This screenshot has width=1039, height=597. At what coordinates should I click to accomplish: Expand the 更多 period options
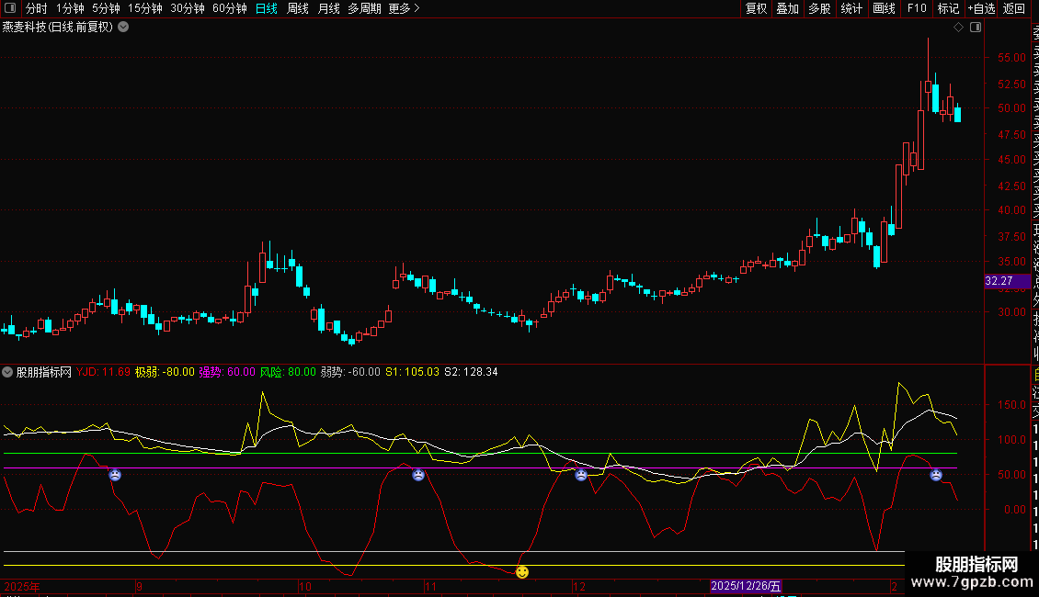point(404,8)
